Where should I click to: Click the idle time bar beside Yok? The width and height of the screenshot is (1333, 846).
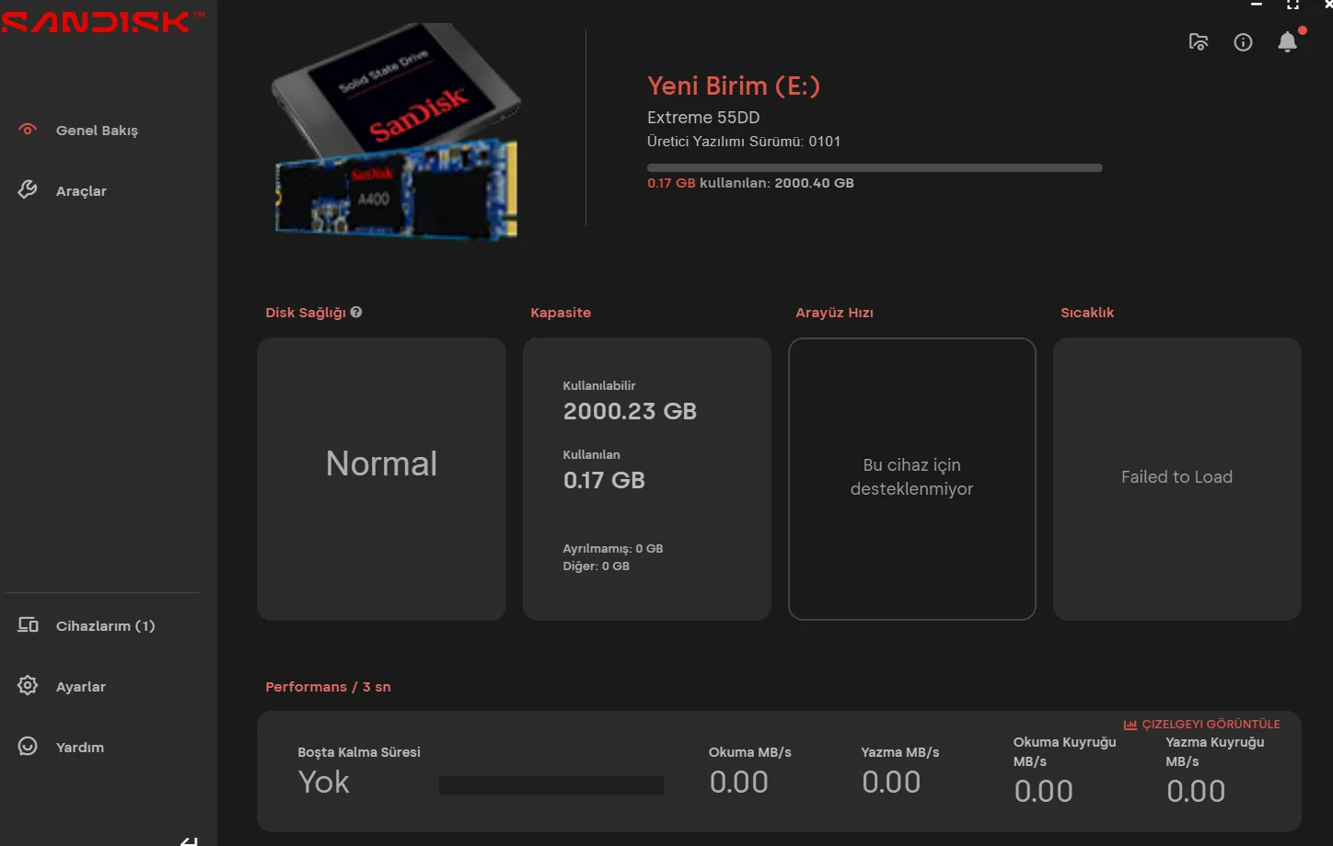pyautogui.click(x=551, y=785)
